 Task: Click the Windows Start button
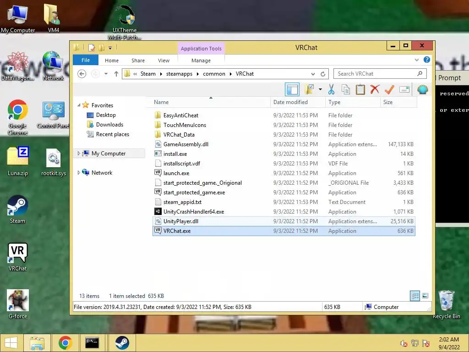point(11,343)
